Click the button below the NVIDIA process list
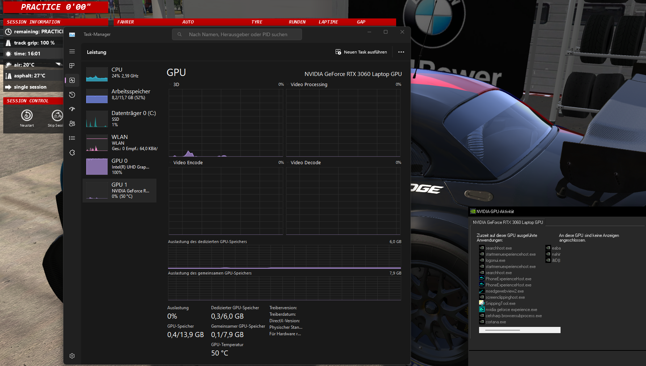This screenshot has width=646, height=366. pos(519,329)
